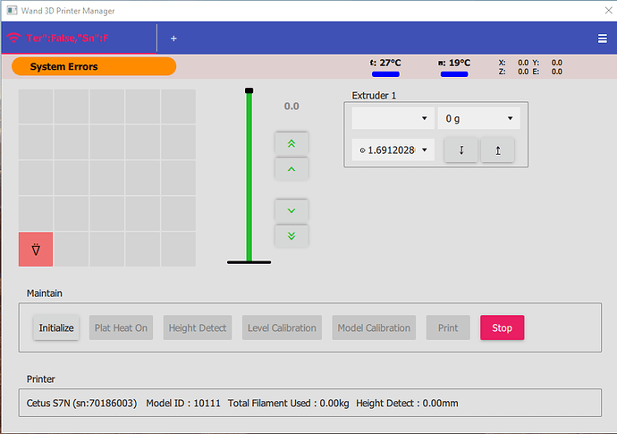This screenshot has width=617, height=434.
Task: Click the Plat Heat On button
Action: (121, 328)
